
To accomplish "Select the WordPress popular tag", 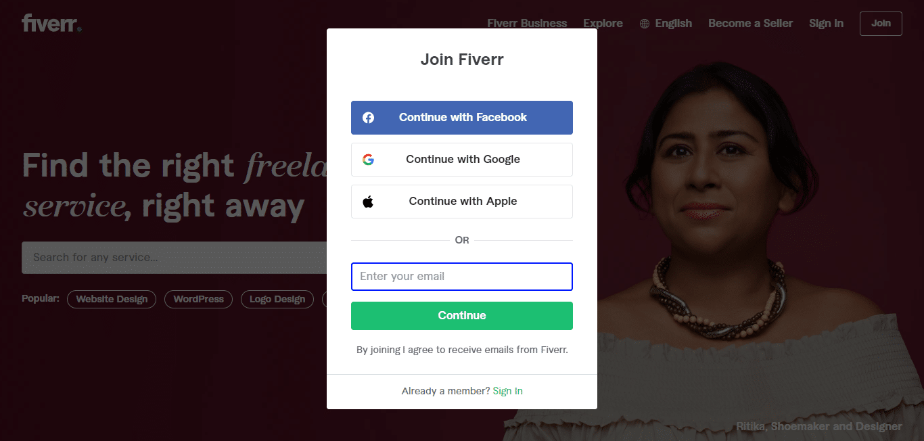I will [x=198, y=300].
